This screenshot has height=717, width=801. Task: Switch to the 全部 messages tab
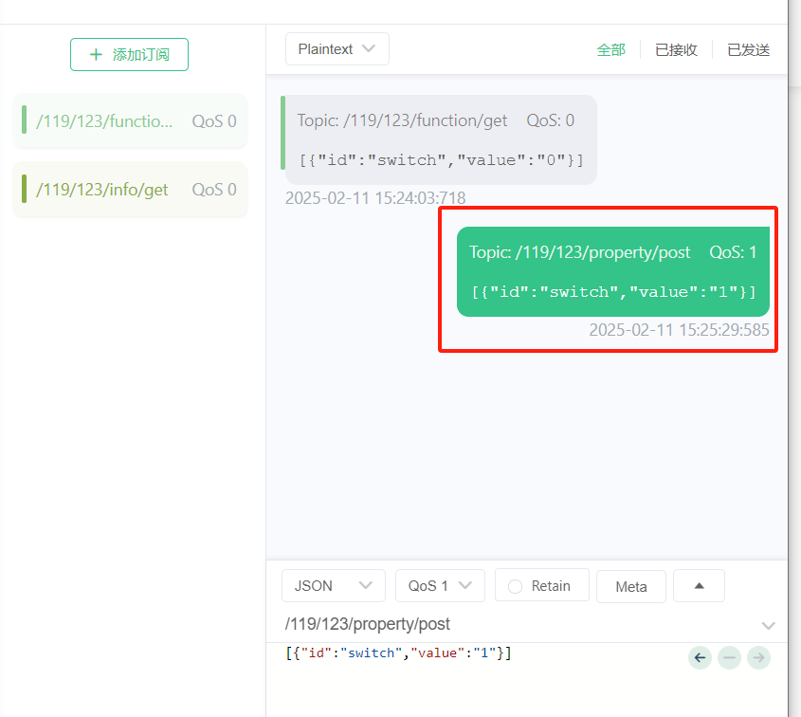(x=610, y=50)
